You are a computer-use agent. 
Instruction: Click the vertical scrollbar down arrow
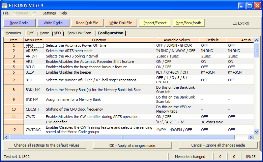pyautogui.click(x=256, y=132)
